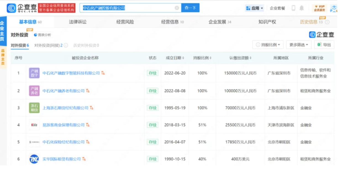Open 中石化产融数字智能科技有限公司 link

pyautogui.click(x=71, y=73)
